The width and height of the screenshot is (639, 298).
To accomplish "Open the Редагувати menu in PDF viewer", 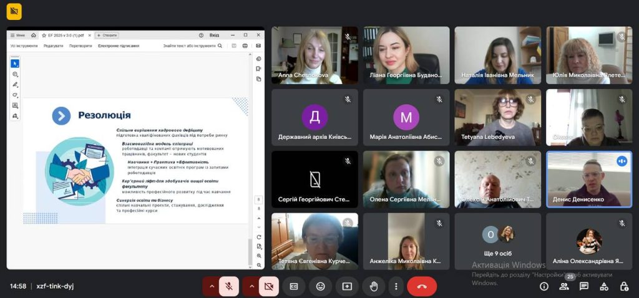I will tap(53, 46).
